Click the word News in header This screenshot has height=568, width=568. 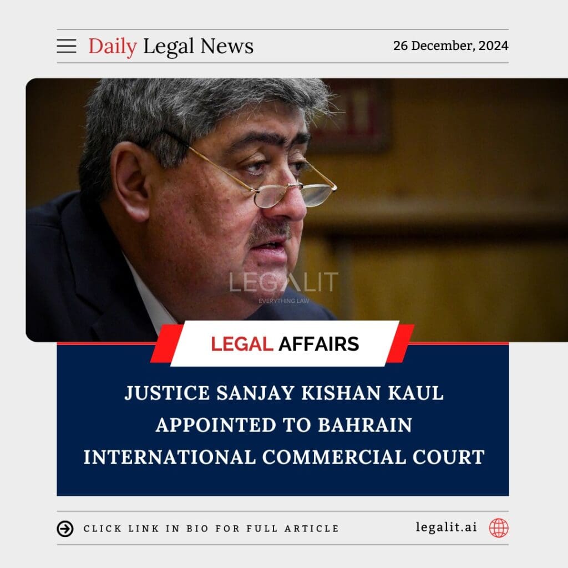pos(227,46)
